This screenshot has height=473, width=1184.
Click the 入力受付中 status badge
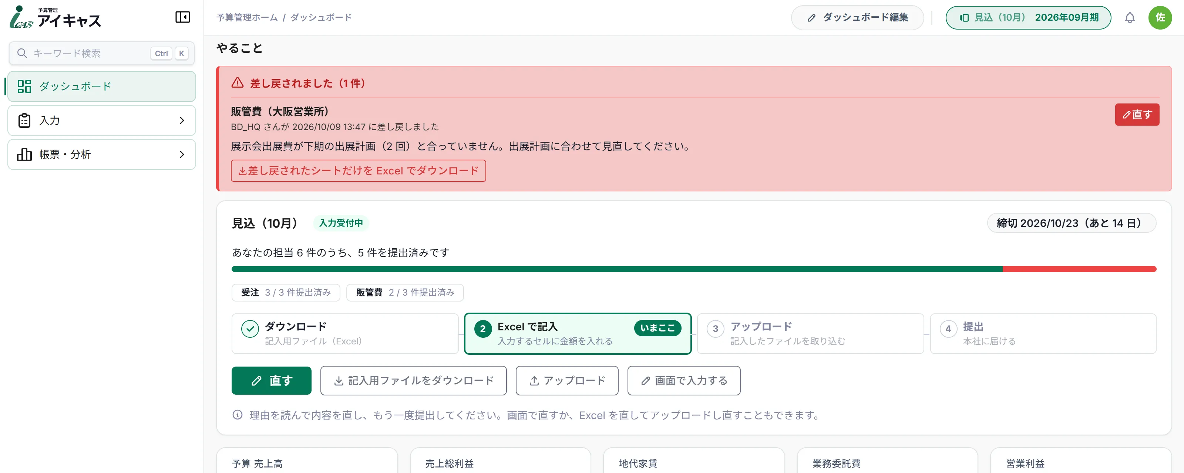point(340,223)
